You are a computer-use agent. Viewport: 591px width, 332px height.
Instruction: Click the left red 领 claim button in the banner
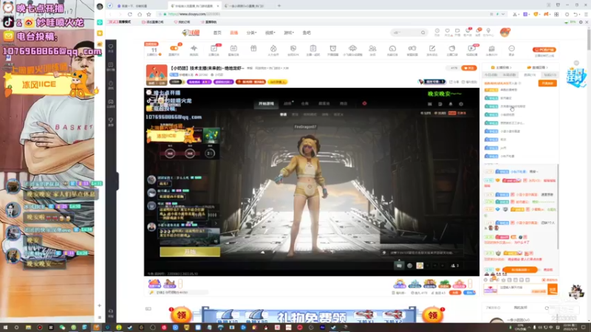181,315
